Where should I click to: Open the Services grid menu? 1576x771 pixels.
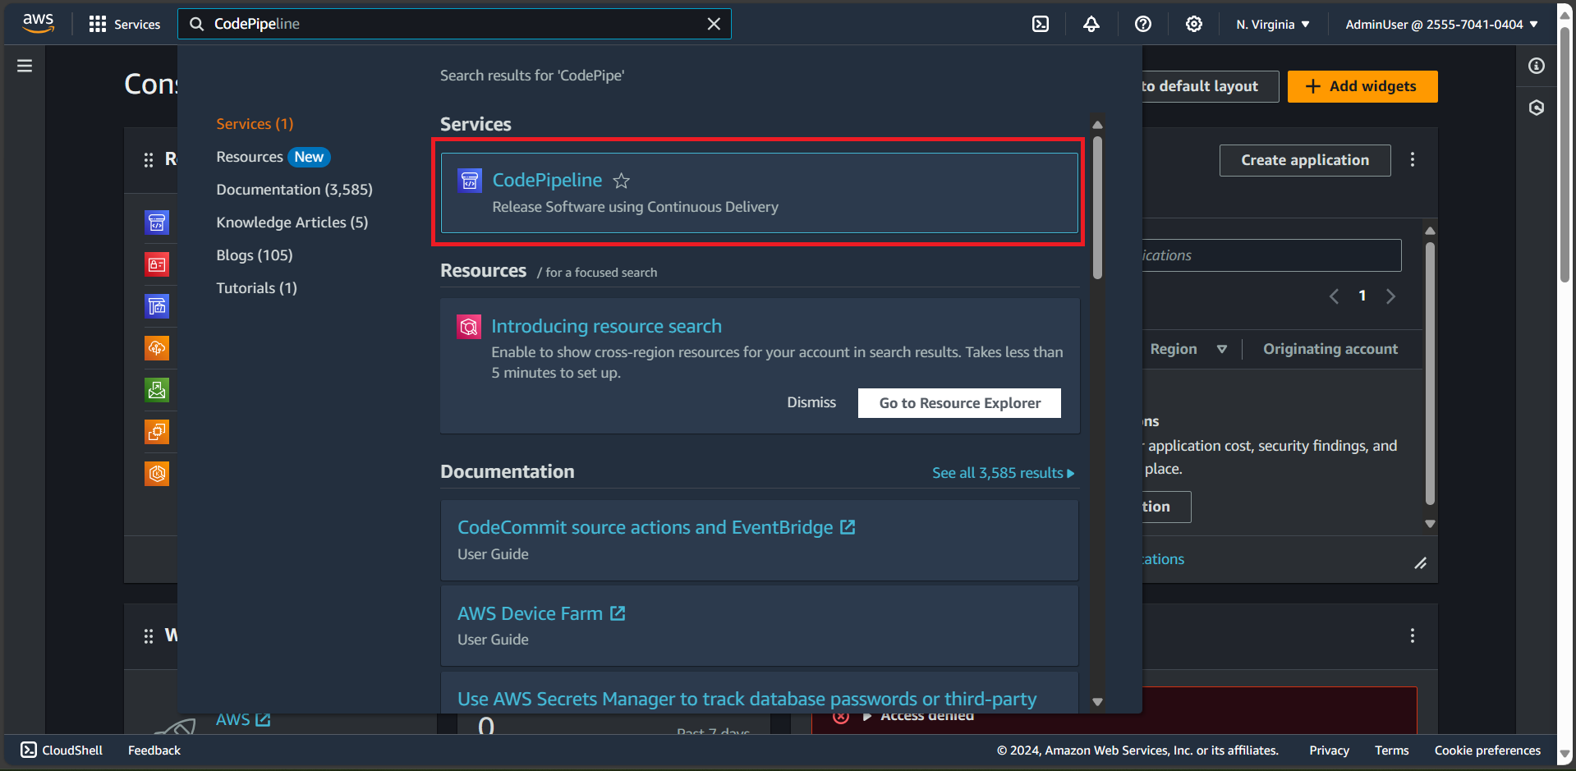124,25
